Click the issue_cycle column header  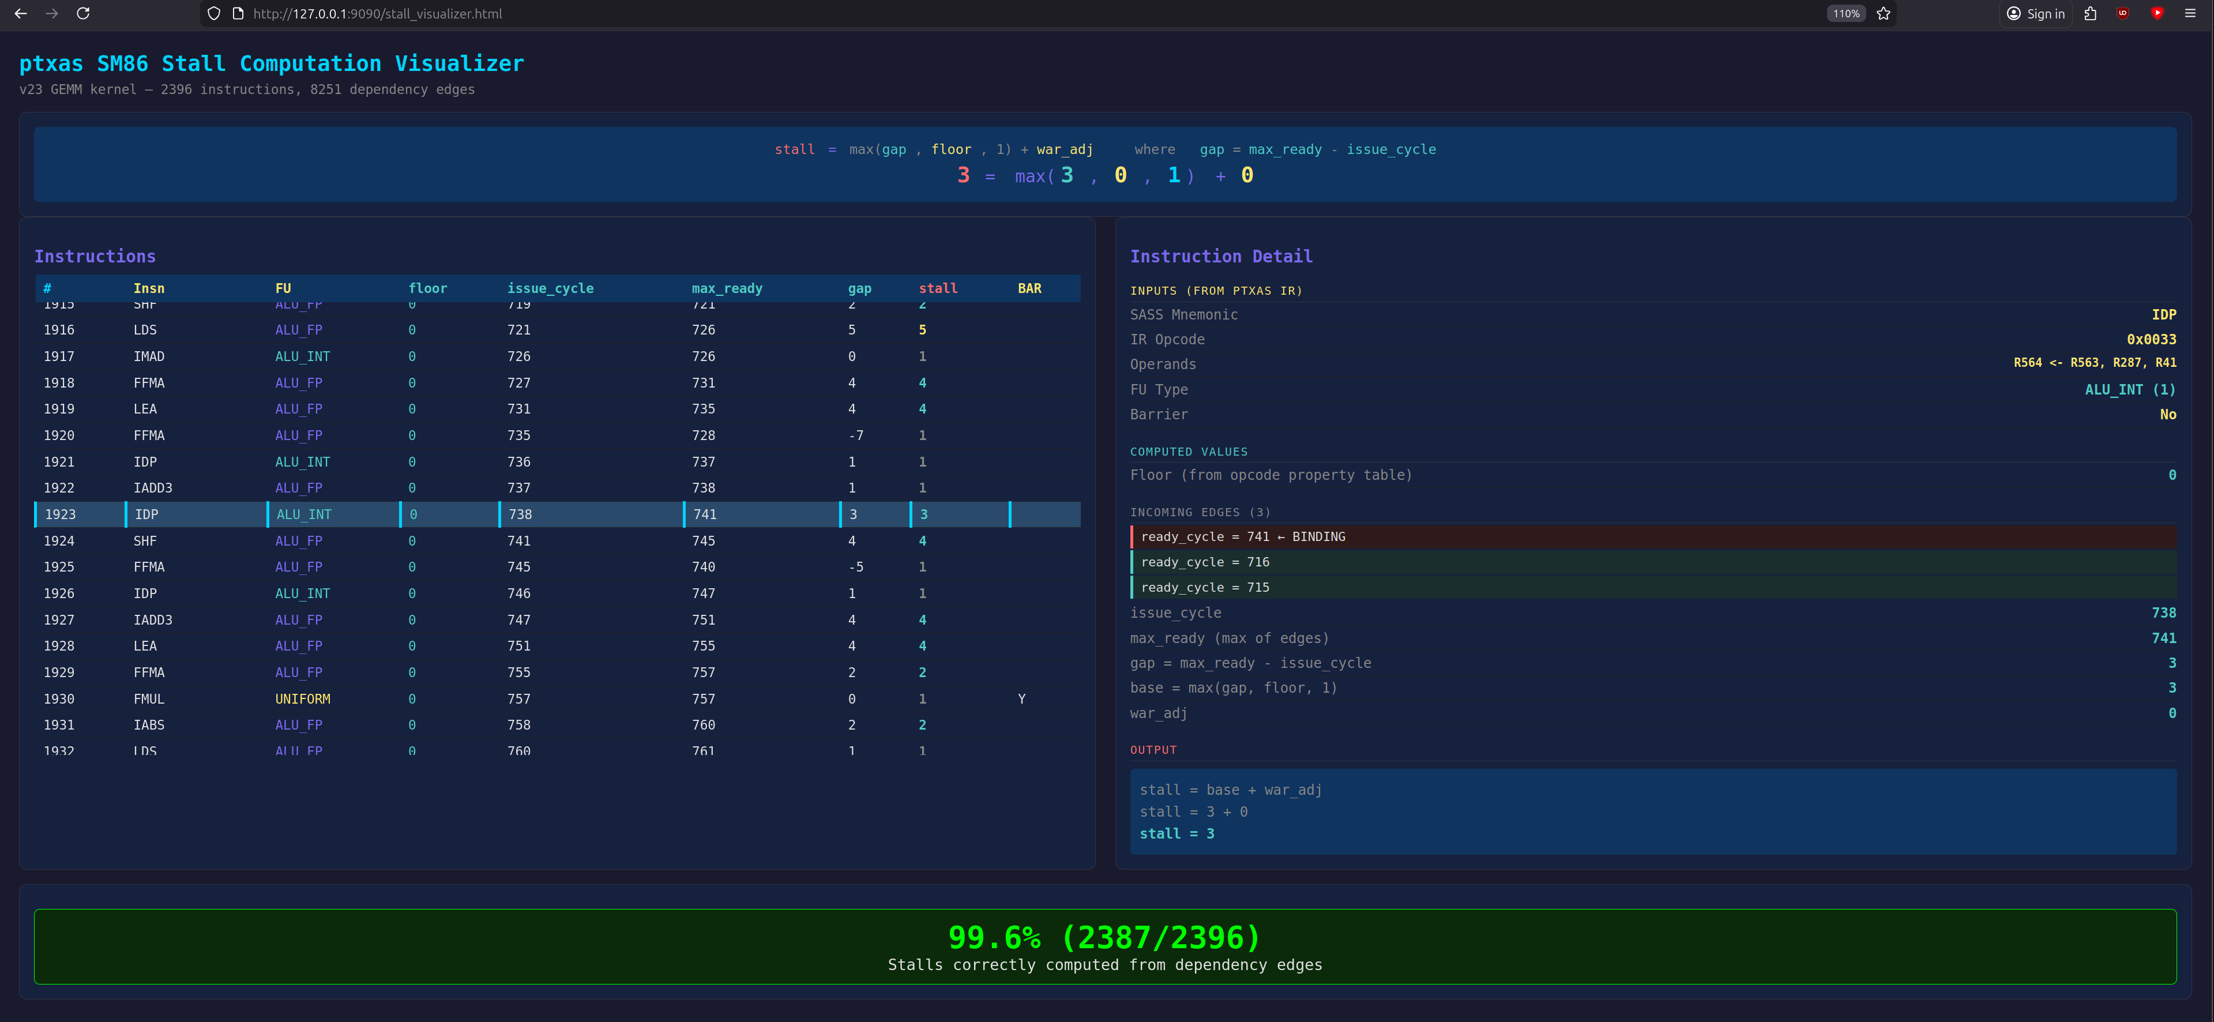coord(550,289)
